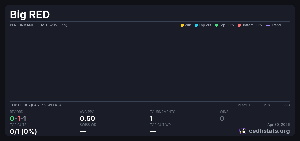Click the purple Trend line marker
This screenshot has height=141, width=300.
click(x=268, y=25)
